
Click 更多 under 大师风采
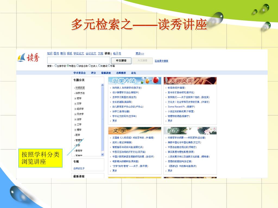[x=170, y=121]
